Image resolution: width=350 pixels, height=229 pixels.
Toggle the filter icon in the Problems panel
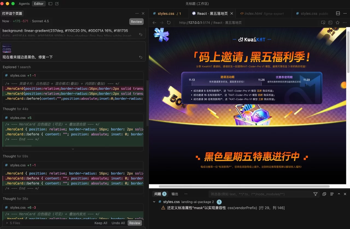pos(315,194)
